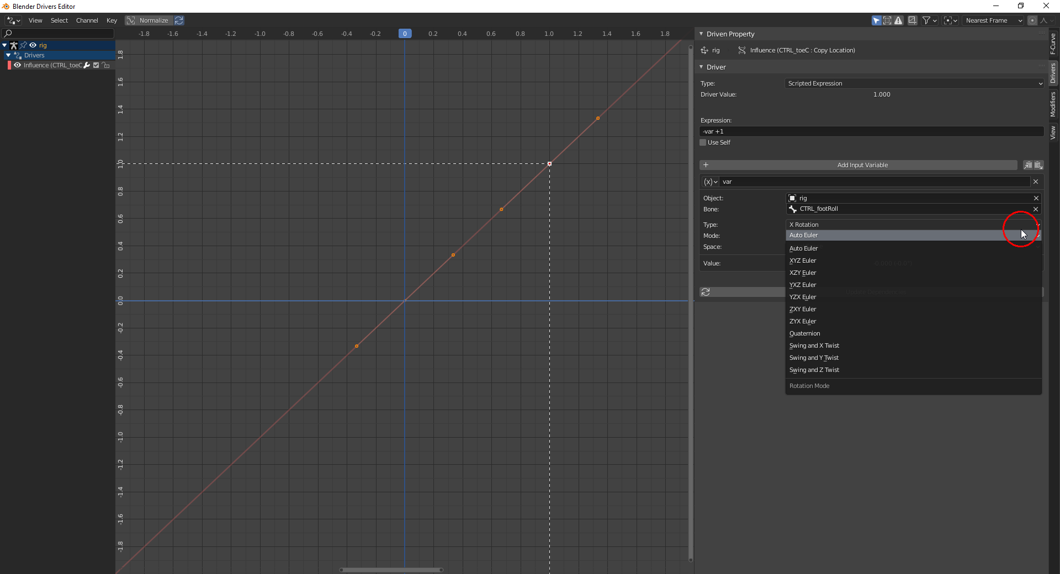Screen dimensions: 1060x574
Task: Toggle Only Show Selected filter
Action: click(876, 20)
